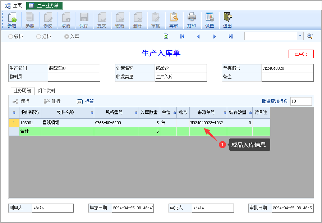Click the 行备注 column header
The image size is (322, 223).
pyautogui.click(x=261, y=113)
